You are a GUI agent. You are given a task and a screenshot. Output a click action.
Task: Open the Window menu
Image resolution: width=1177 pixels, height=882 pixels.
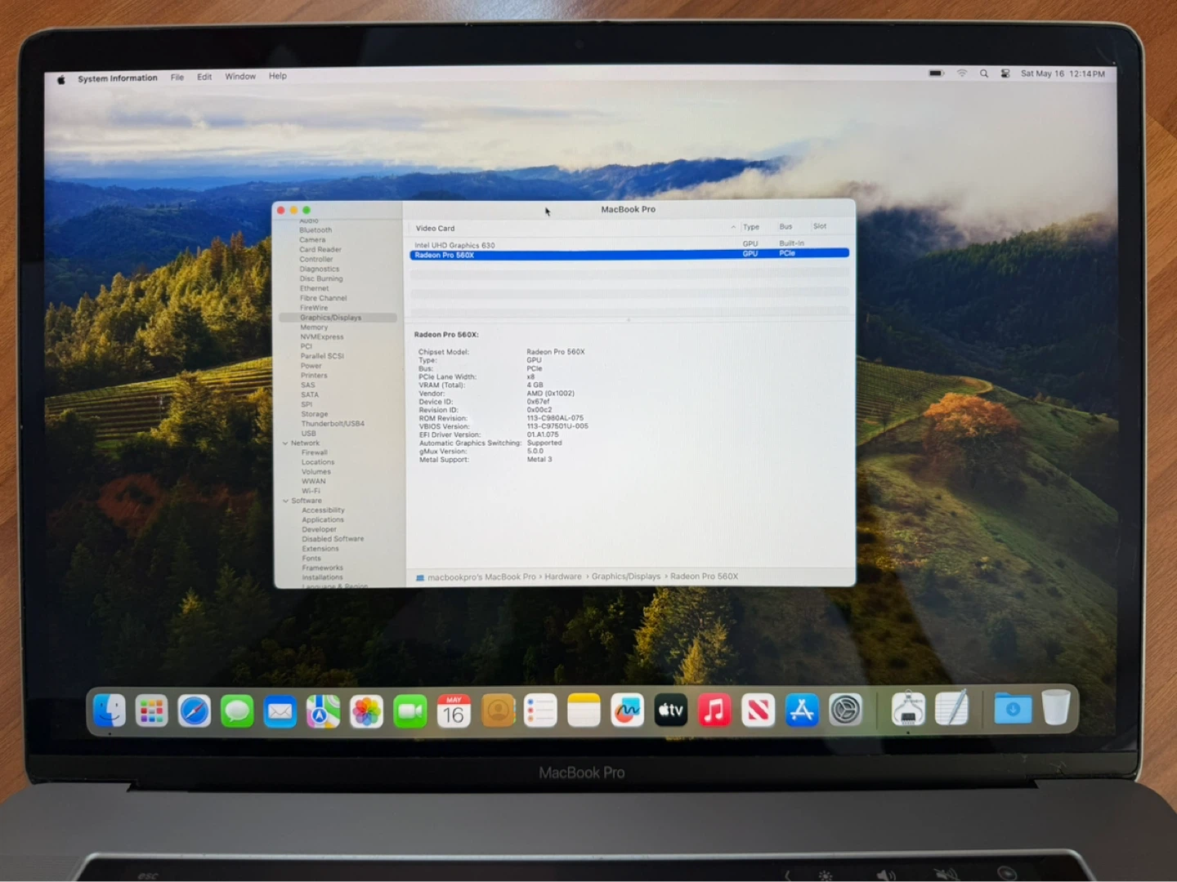click(x=240, y=76)
